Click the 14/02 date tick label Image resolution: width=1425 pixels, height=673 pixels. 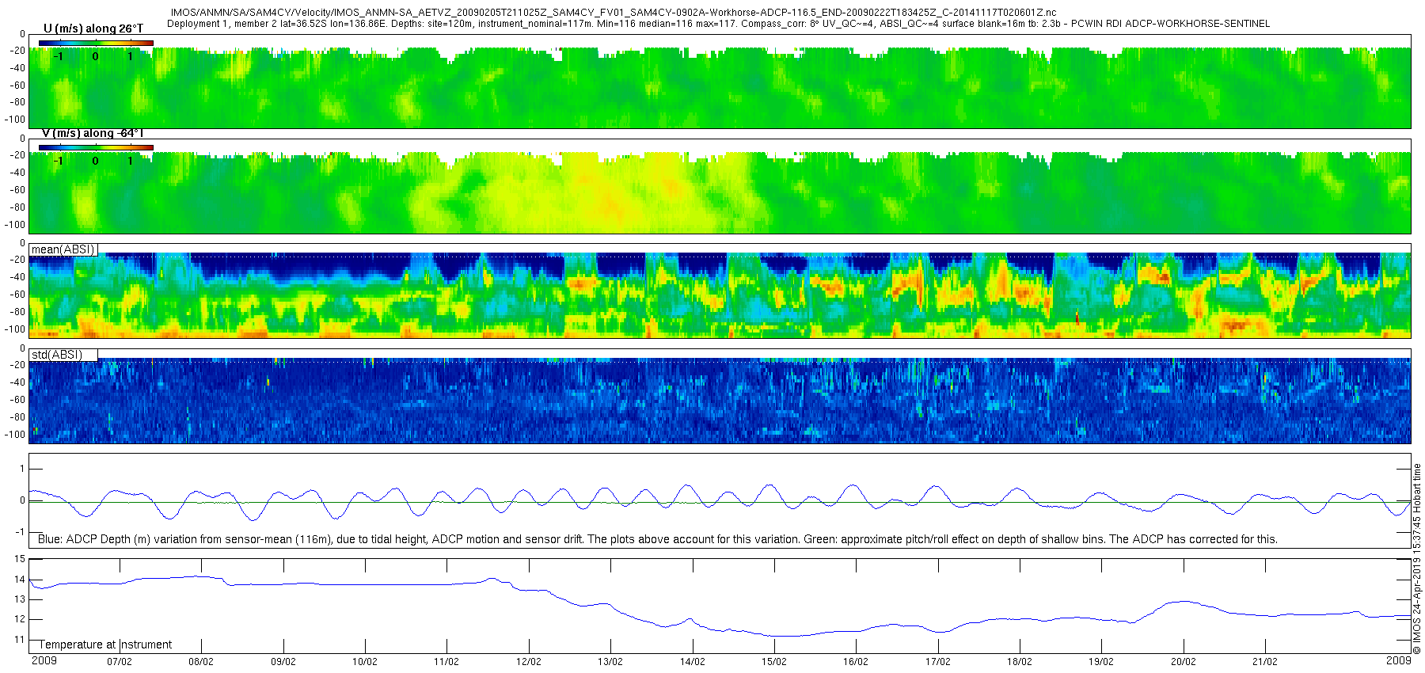pyautogui.click(x=693, y=662)
